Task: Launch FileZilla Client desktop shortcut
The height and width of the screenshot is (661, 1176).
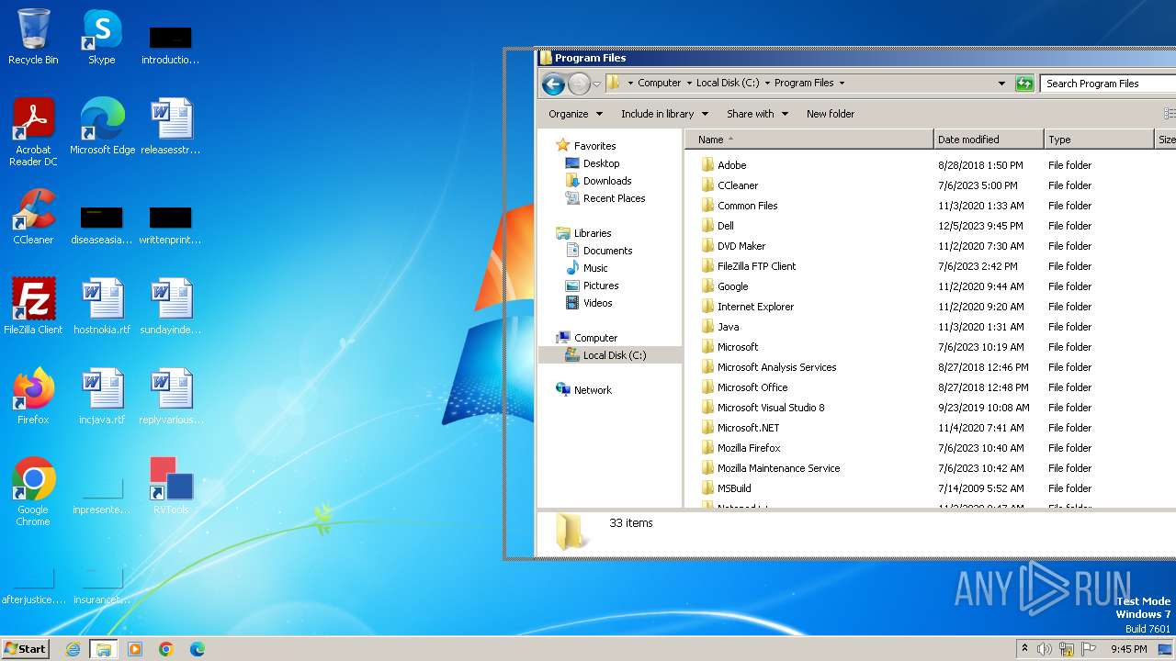Action: [33, 307]
